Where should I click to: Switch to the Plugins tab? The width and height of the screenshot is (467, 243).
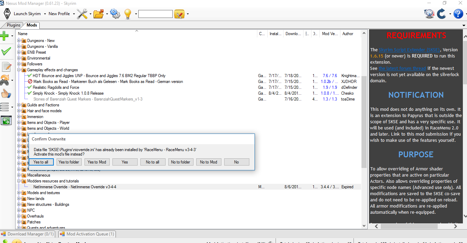13,25
